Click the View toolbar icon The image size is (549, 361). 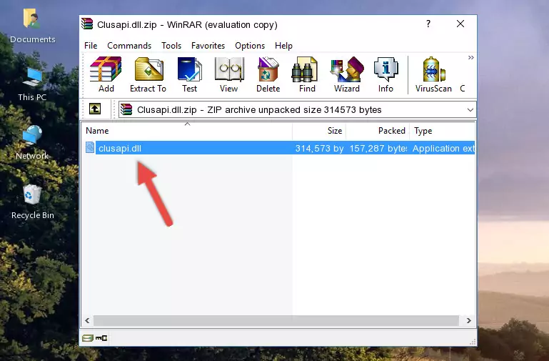click(229, 74)
